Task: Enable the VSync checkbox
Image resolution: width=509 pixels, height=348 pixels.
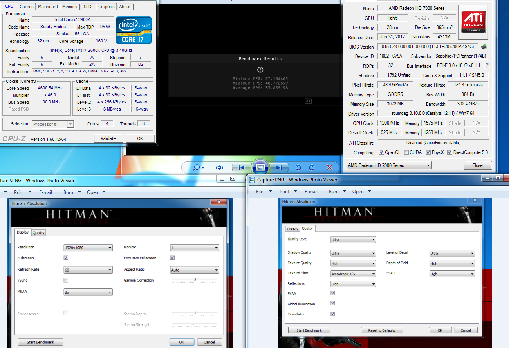Action: 66,280
